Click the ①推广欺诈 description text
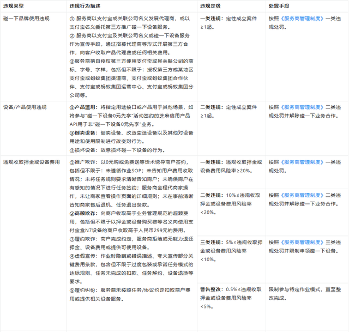Image resolution: width=349 pixels, height=332 pixels. [x=131, y=183]
